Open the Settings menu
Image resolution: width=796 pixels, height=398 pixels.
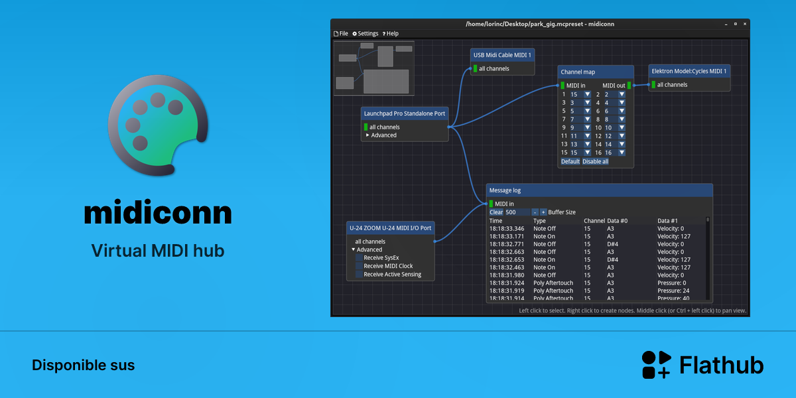(x=365, y=33)
